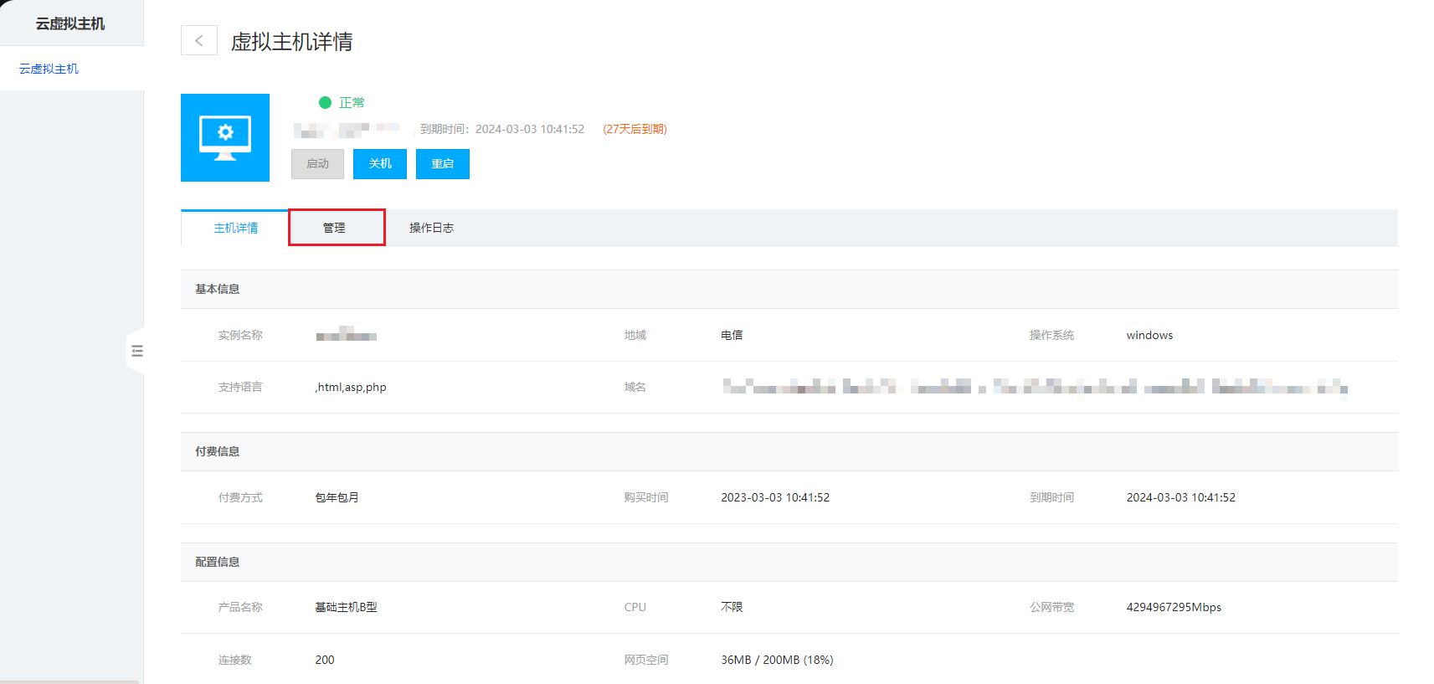This screenshot has width=1434, height=684.
Task: Click the 配置信息 section header
Action: pyautogui.click(x=218, y=562)
